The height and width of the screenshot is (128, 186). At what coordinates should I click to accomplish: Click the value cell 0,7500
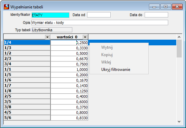69,64
